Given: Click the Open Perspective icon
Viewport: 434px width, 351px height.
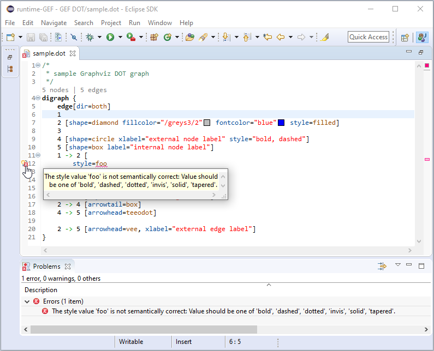Looking at the screenshot, I should tap(405, 37).
